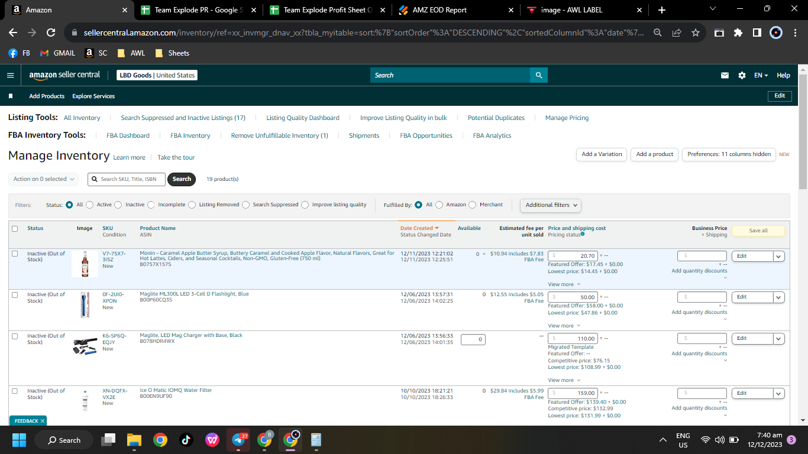Reload the page with browser refresh button
This screenshot has width=808, height=454.
pyautogui.click(x=51, y=33)
